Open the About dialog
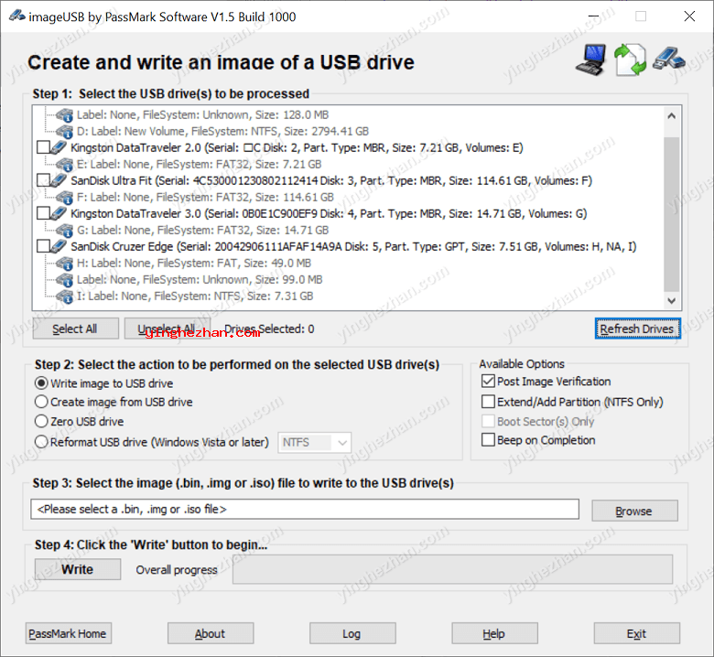The width and height of the screenshot is (714, 657). [x=211, y=633]
